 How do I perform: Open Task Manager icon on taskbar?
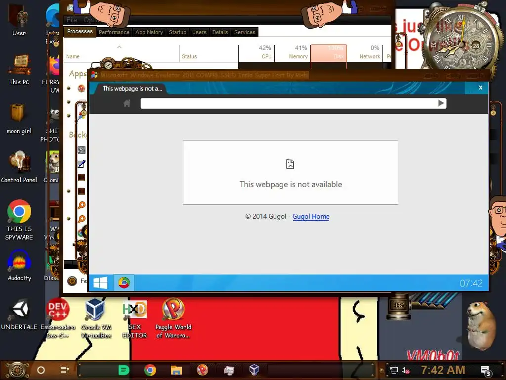pos(228,370)
